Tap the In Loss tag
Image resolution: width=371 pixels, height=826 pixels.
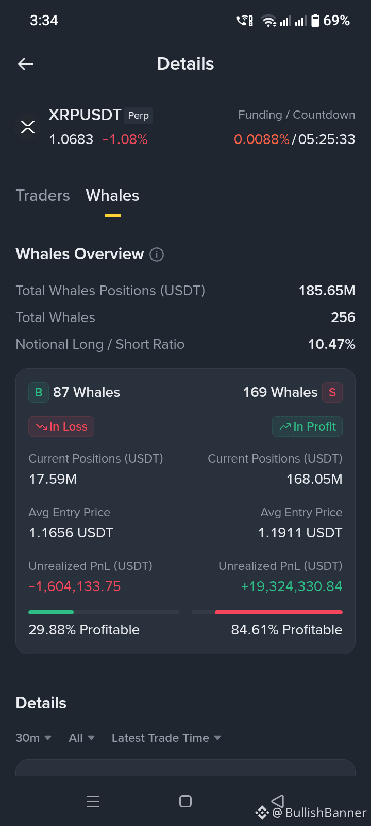click(61, 426)
